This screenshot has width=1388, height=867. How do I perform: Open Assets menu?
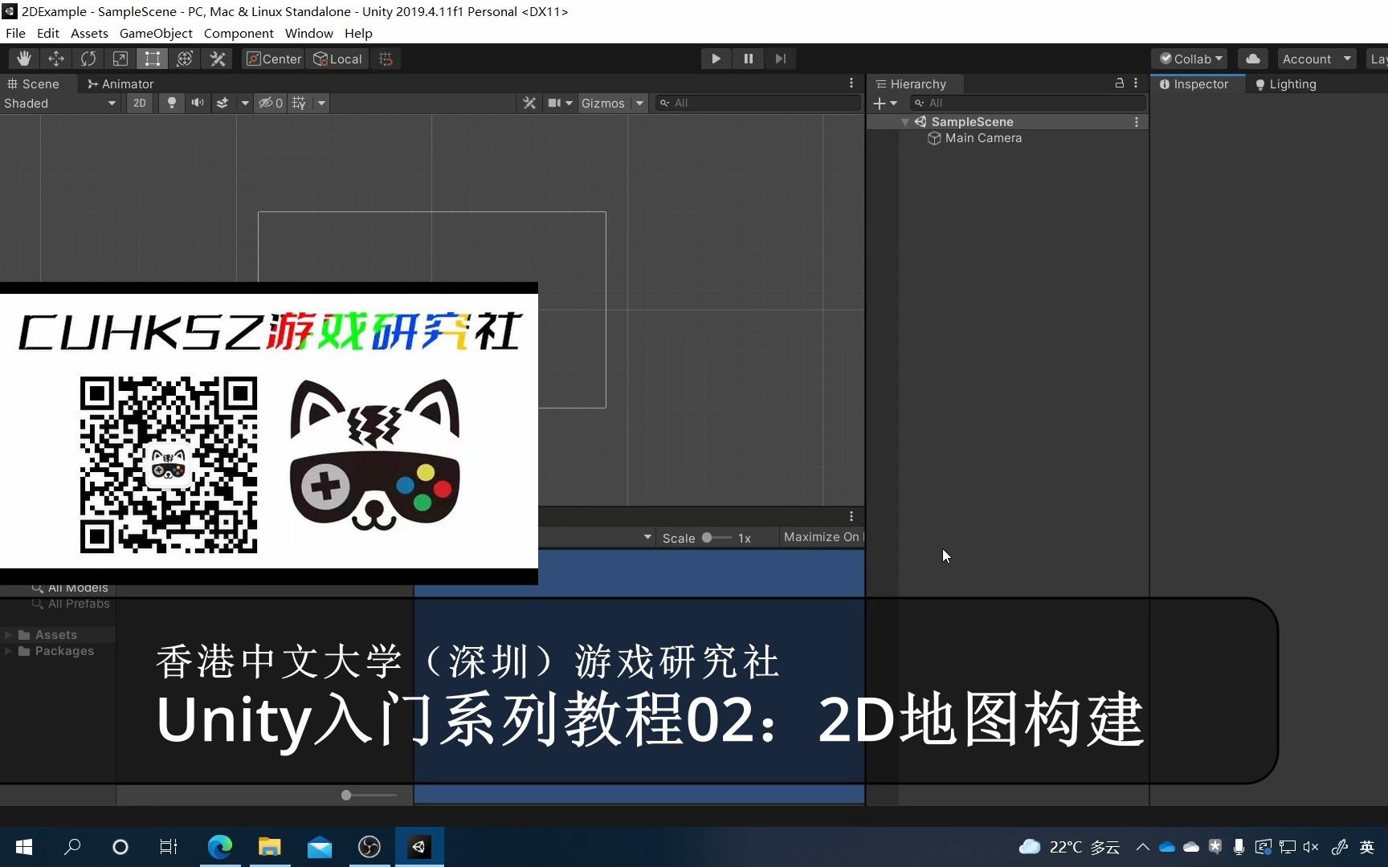click(x=89, y=33)
